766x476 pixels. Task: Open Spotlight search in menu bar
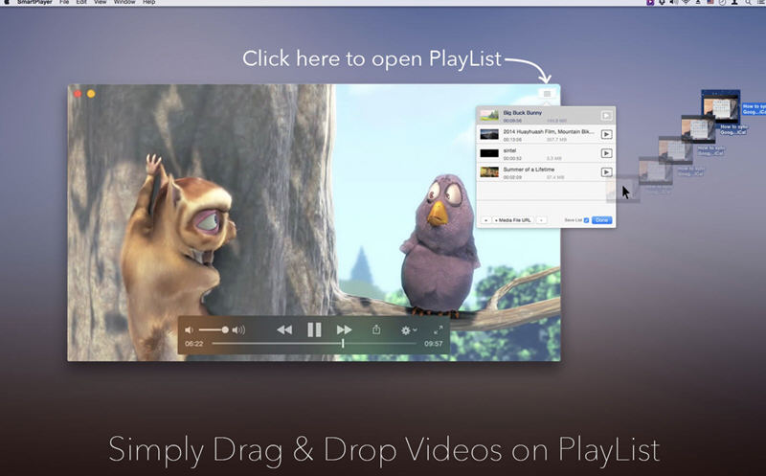point(748,2)
